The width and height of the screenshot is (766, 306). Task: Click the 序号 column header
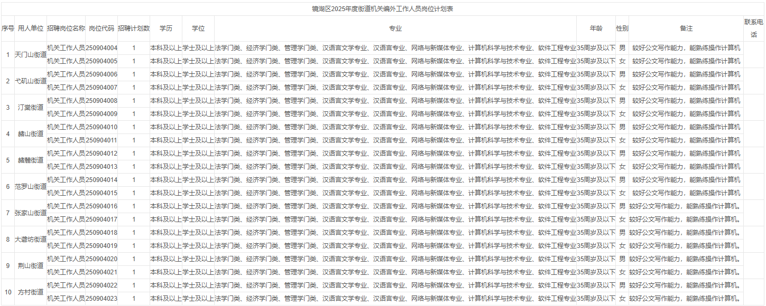coord(7,28)
